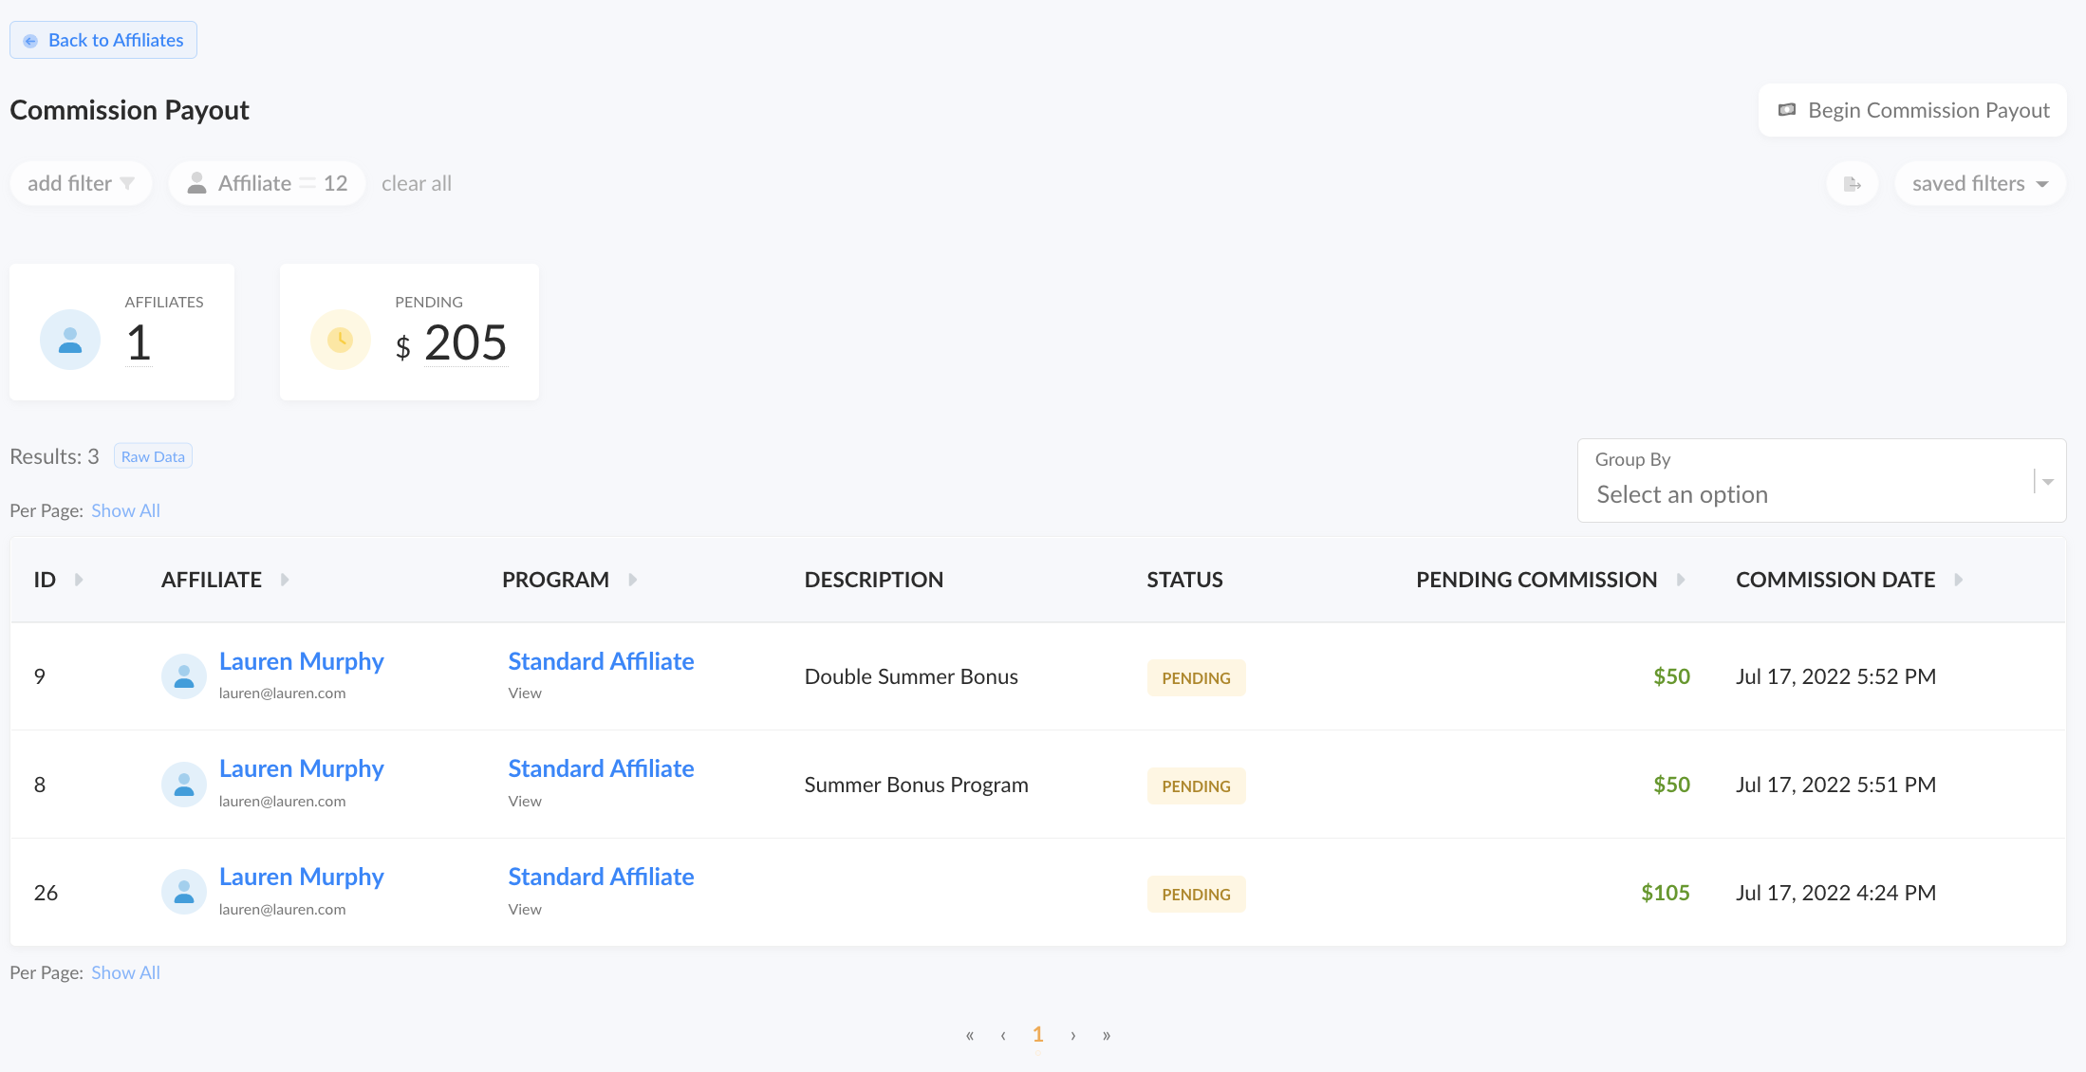Click the Status column header
The image size is (2086, 1072).
(x=1184, y=580)
